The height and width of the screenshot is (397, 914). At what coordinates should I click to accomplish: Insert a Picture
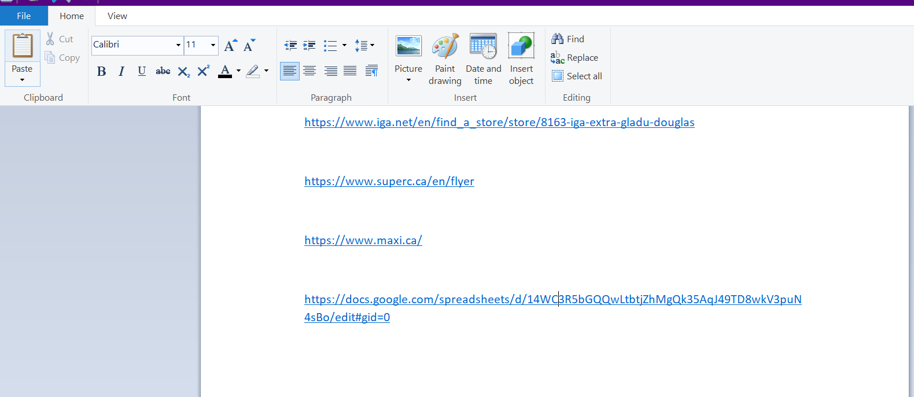point(408,52)
